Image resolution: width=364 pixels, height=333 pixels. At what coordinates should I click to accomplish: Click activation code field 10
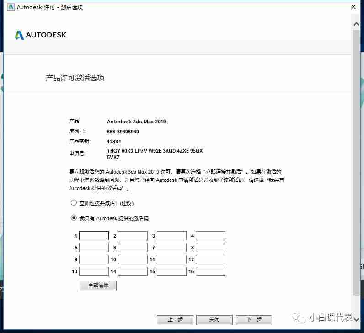(x=133, y=259)
